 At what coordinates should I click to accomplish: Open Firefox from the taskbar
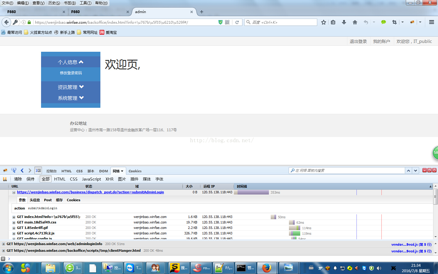pyautogui.click(x=267, y=268)
